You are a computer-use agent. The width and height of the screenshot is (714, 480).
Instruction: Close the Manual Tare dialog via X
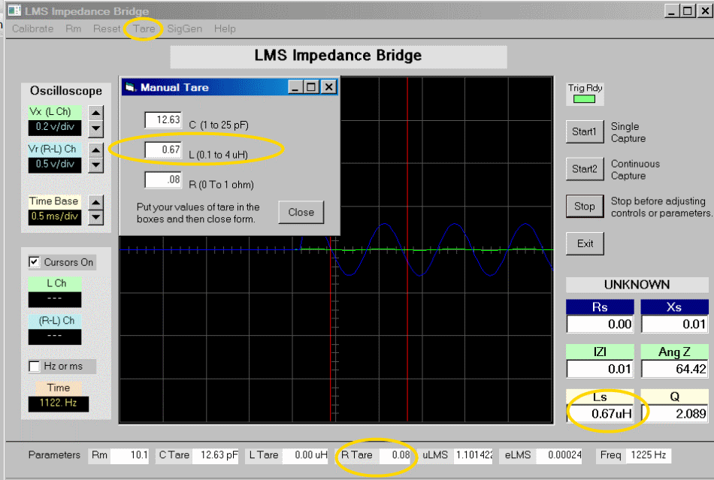coord(328,87)
